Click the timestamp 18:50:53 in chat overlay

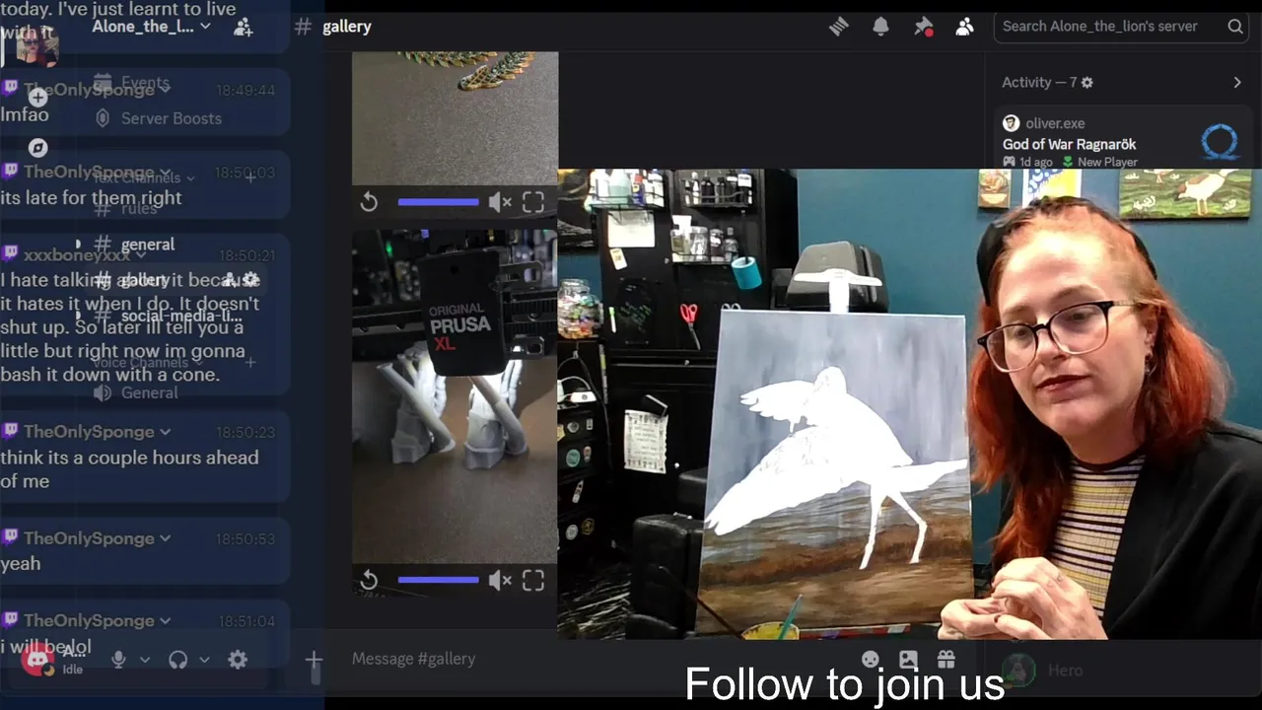[x=246, y=539]
